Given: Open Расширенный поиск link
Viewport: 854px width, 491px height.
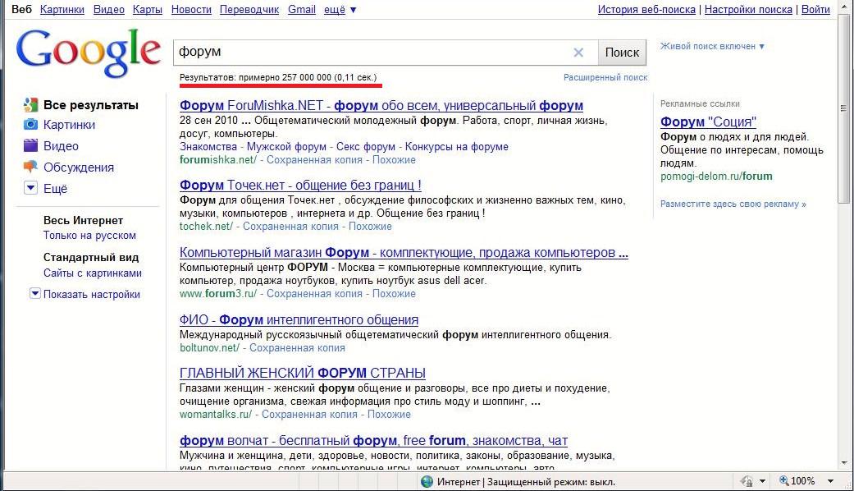Looking at the screenshot, I should click(605, 77).
